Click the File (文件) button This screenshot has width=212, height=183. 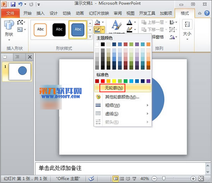click(11, 13)
